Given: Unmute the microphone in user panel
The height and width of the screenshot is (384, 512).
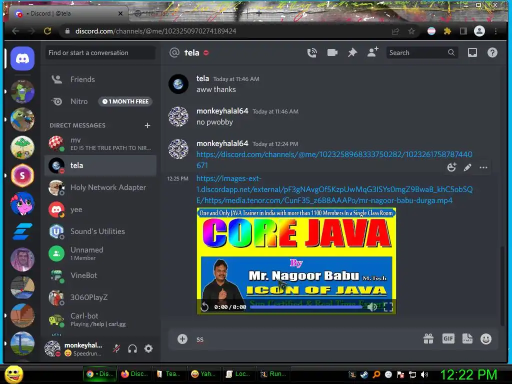Looking at the screenshot, I should pos(116,348).
